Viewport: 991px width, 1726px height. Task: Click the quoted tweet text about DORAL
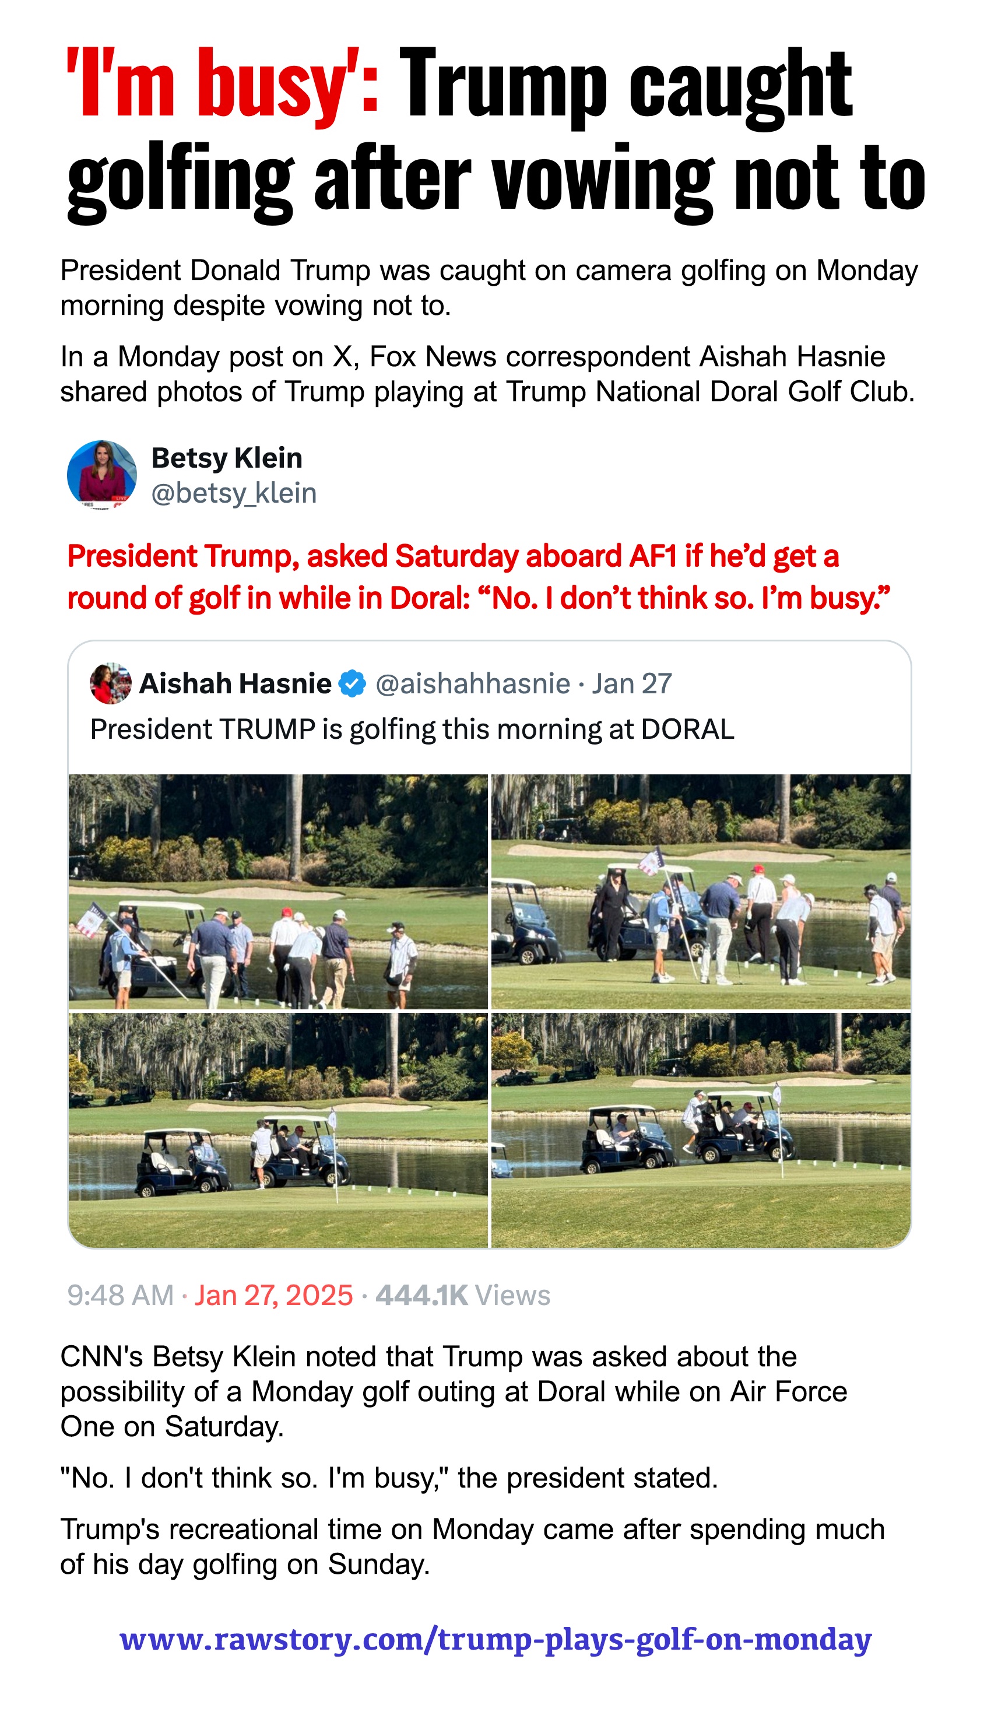[413, 729]
